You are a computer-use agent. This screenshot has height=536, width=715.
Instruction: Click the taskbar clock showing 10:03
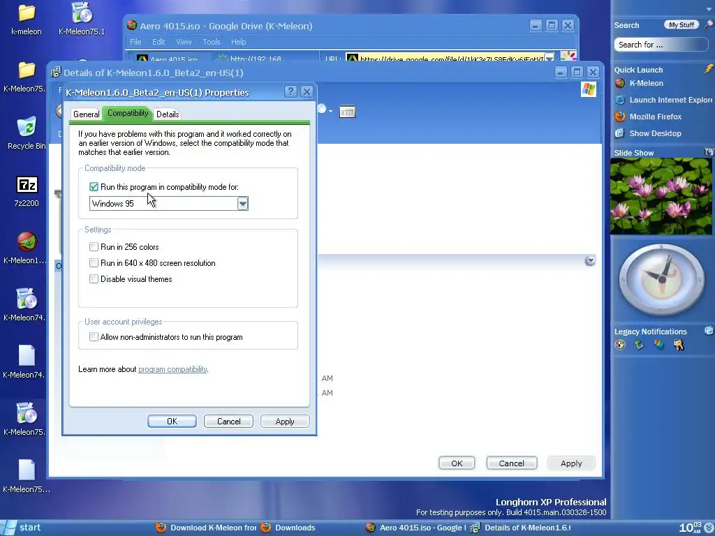[x=691, y=528]
